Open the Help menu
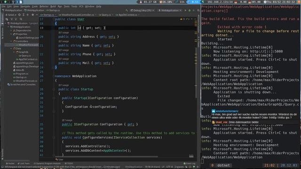This screenshot has height=169, width=301. click(x=99, y=7)
